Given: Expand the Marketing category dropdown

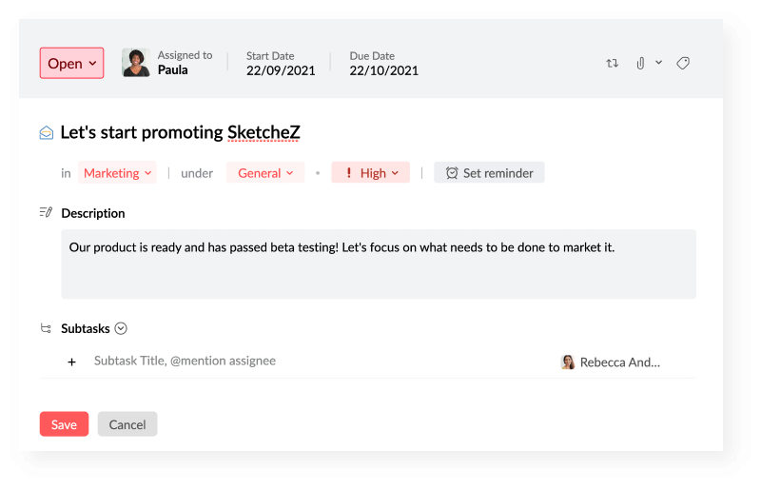Looking at the screenshot, I should pos(118,173).
